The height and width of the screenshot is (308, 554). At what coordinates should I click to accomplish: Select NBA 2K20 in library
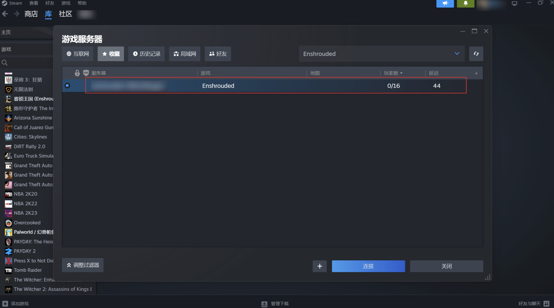point(26,194)
